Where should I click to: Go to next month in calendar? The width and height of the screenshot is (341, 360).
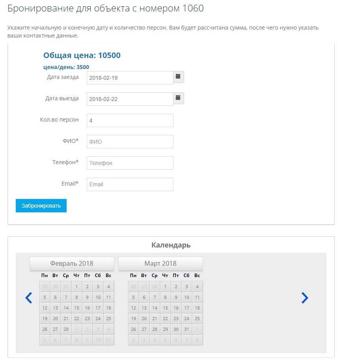(304, 298)
